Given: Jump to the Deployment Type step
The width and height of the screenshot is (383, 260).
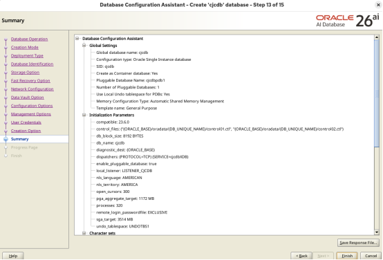Looking at the screenshot, I should (x=27, y=56).
